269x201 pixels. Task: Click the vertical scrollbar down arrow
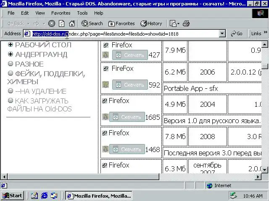[x=264, y=170]
